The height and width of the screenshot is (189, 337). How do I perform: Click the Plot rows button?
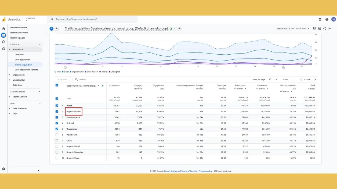tap(63, 79)
